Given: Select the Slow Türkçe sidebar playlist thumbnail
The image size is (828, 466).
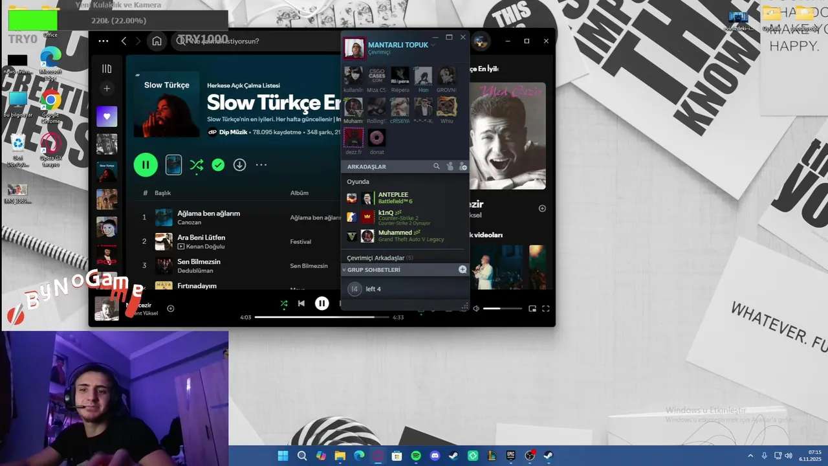Looking at the screenshot, I should 107,172.
